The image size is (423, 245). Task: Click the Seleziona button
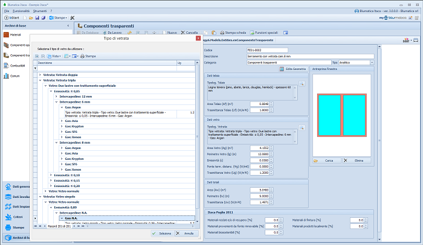click(x=163, y=233)
